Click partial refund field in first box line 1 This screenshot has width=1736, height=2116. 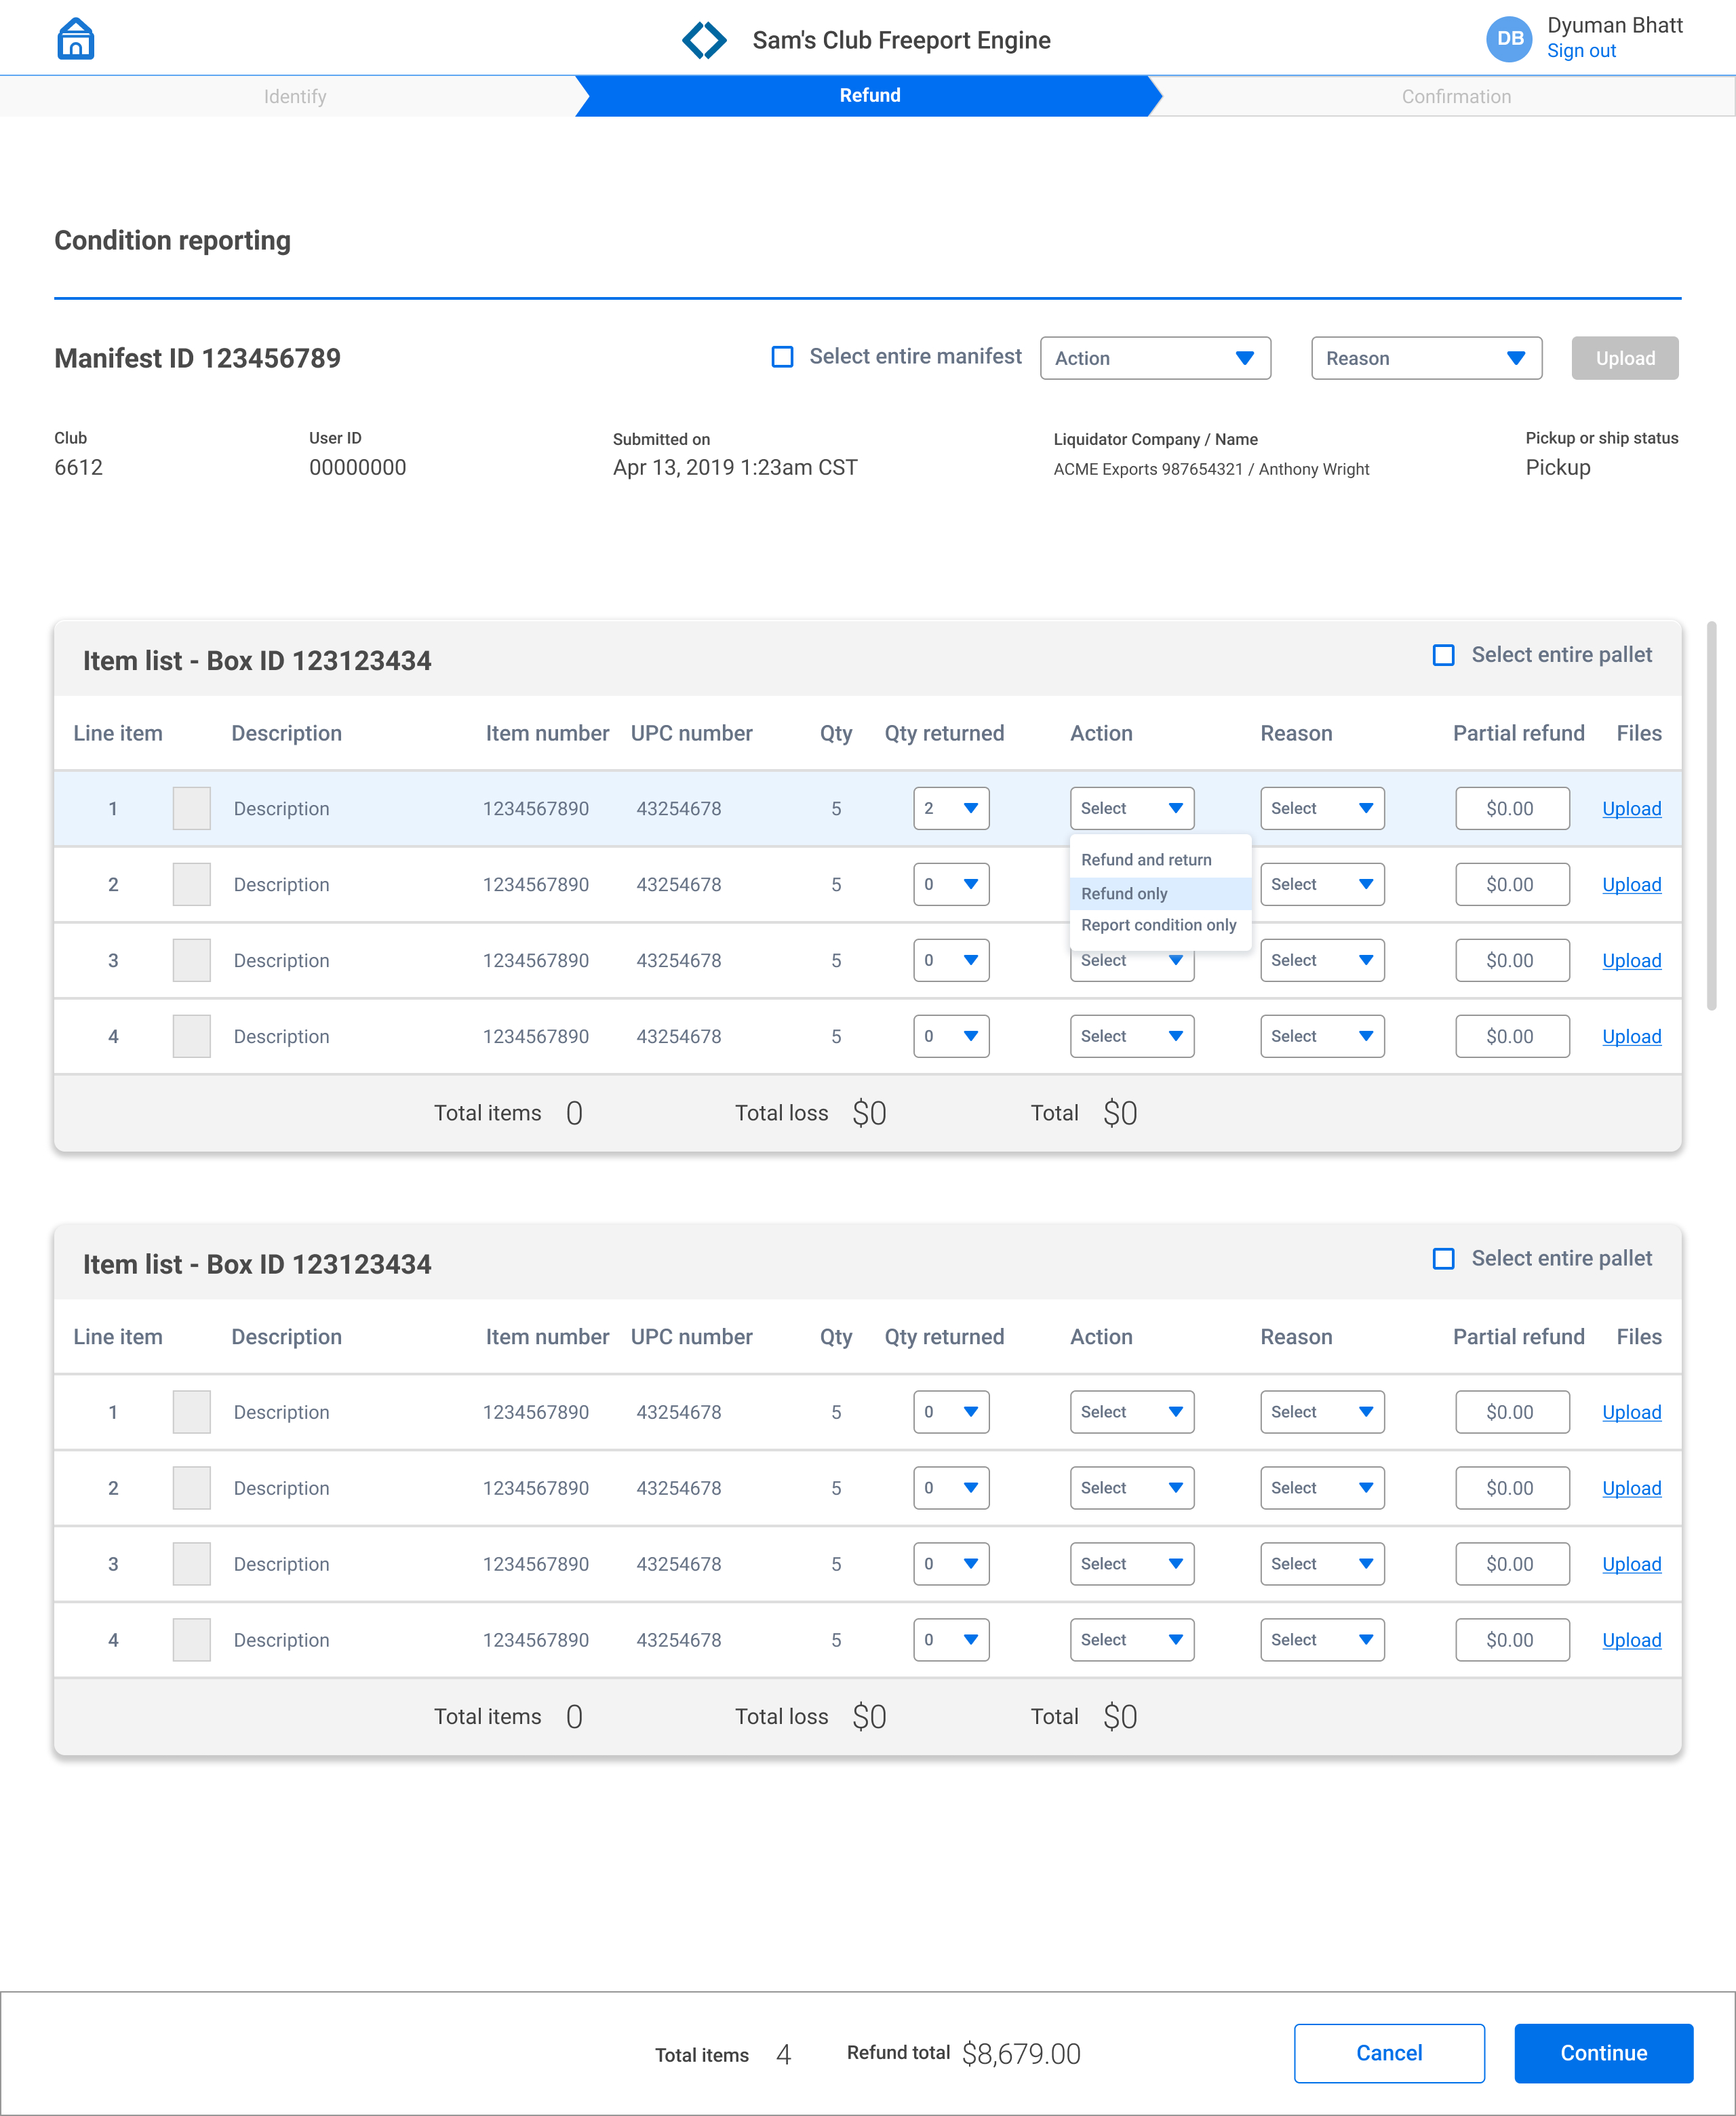pos(1512,808)
